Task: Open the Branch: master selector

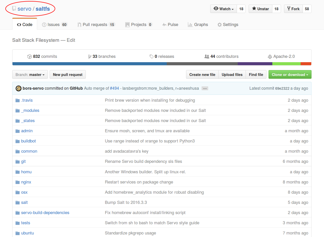Action: [30, 75]
